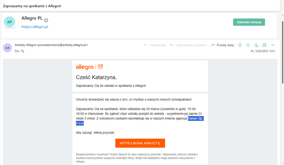Click the grid icon in the message toolbar
Screen dimensions: 284x165
(264, 45)
